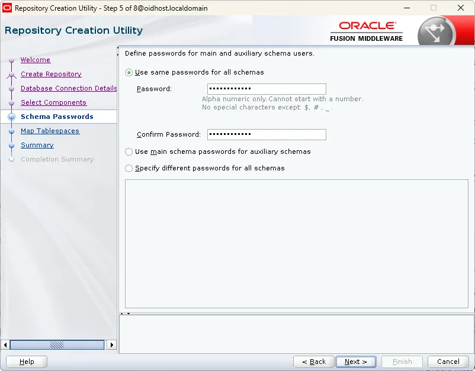Click the Oracle app icon in title bar

[x=7, y=8]
